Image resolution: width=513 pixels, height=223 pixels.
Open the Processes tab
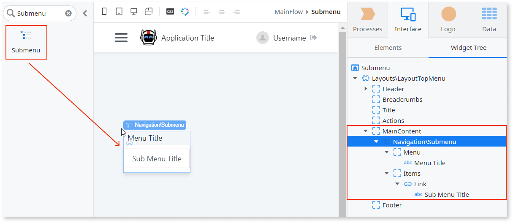[x=367, y=19]
